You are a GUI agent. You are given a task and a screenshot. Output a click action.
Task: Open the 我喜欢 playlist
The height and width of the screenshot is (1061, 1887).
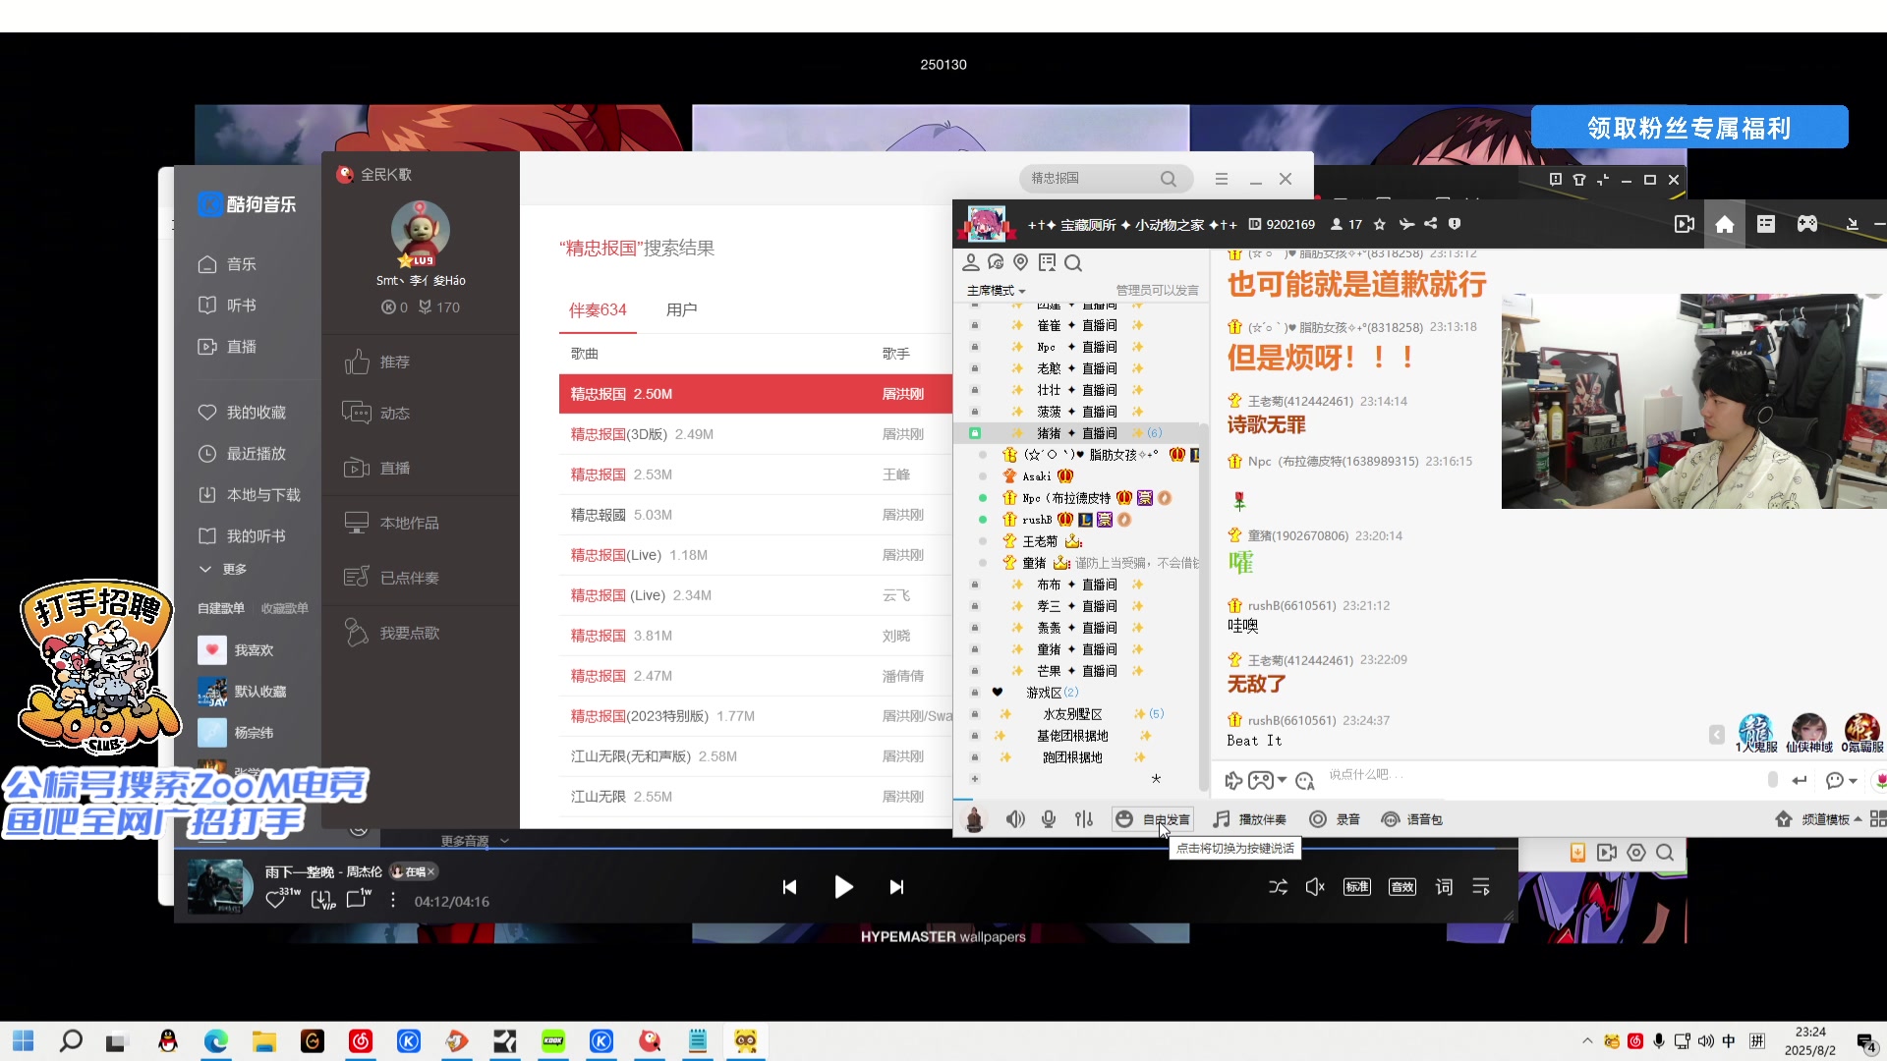(237, 650)
